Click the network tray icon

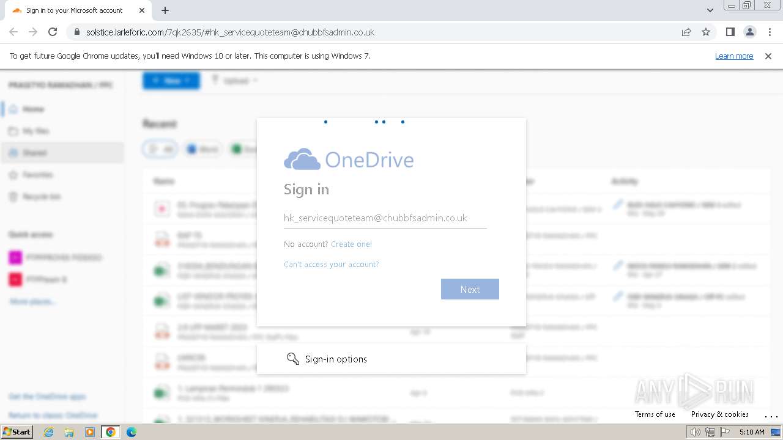(x=710, y=432)
